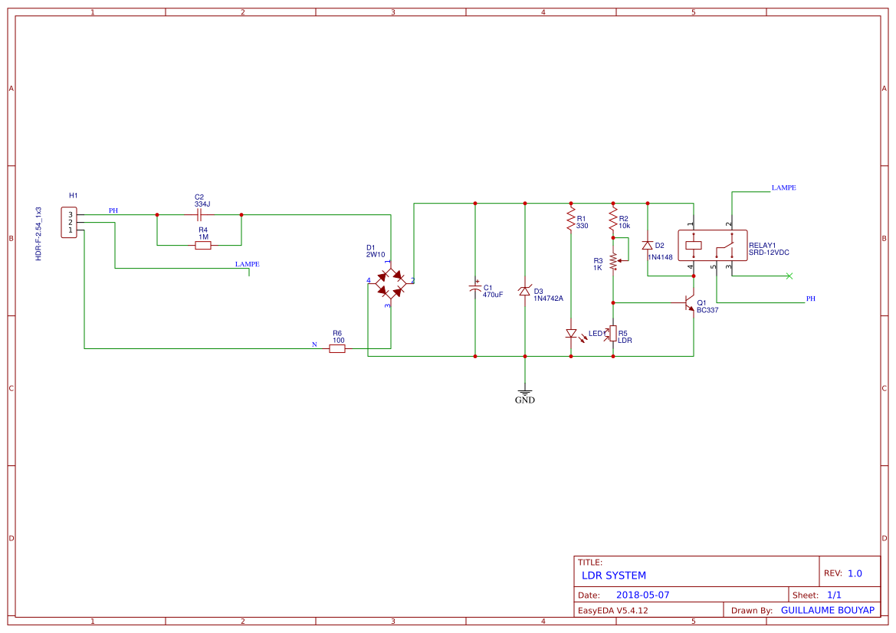896x633 pixels.
Task: Select the GND ground symbol
Action: (524, 393)
